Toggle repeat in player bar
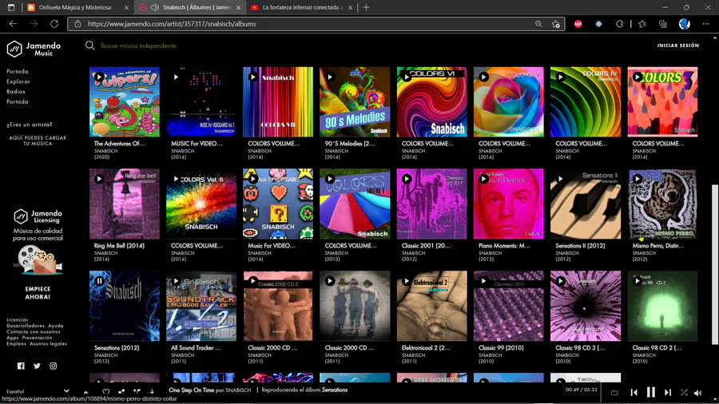This screenshot has height=404, width=719. [x=614, y=392]
